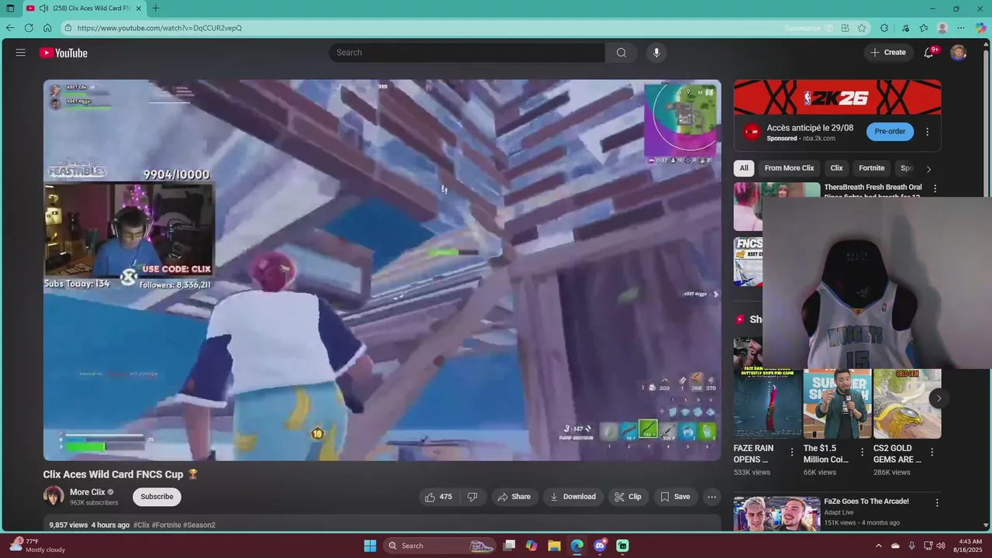Viewport: 992px width, 558px height.
Task: Open options for CS2 GOLD GEMS short
Action: 932,453
